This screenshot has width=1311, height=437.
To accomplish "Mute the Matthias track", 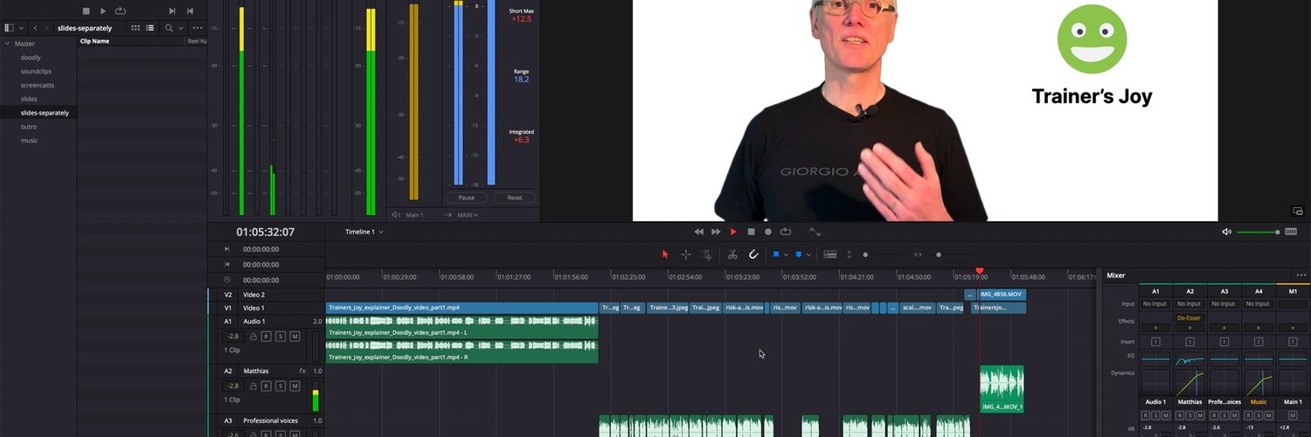I will [295, 385].
